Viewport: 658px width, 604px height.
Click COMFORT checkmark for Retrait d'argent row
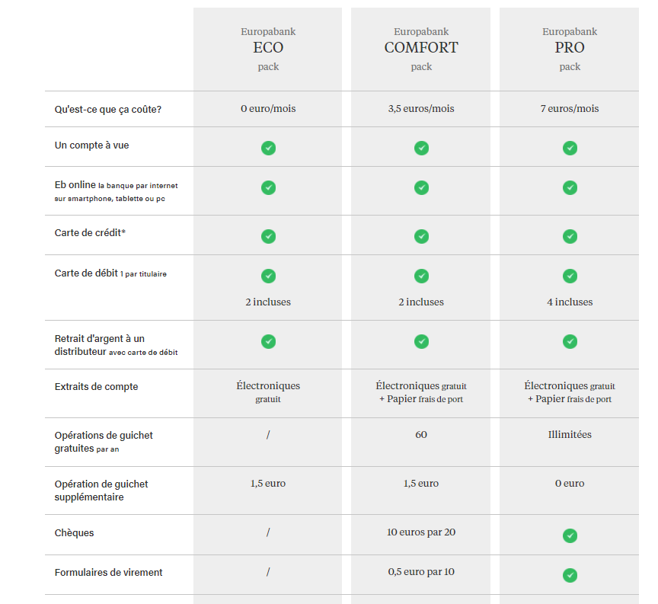coord(421,341)
